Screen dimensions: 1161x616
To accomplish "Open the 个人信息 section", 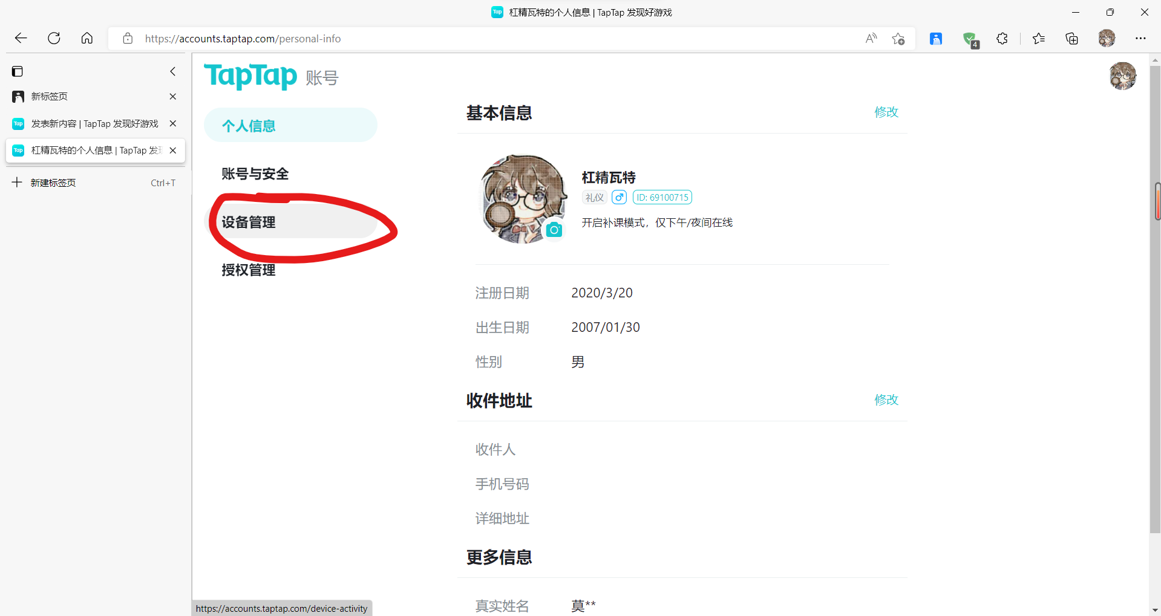I will pyautogui.click(x=290, y=125).
